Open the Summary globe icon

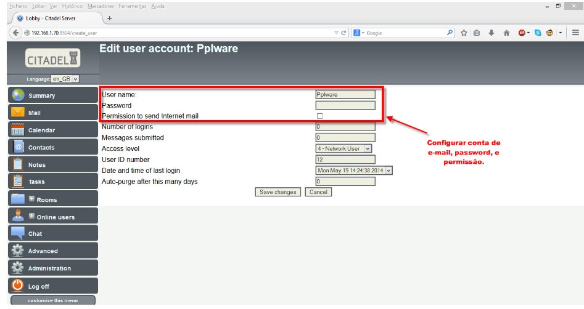18,95
